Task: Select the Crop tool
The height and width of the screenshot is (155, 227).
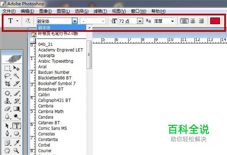Action: [x=7, y=84]
